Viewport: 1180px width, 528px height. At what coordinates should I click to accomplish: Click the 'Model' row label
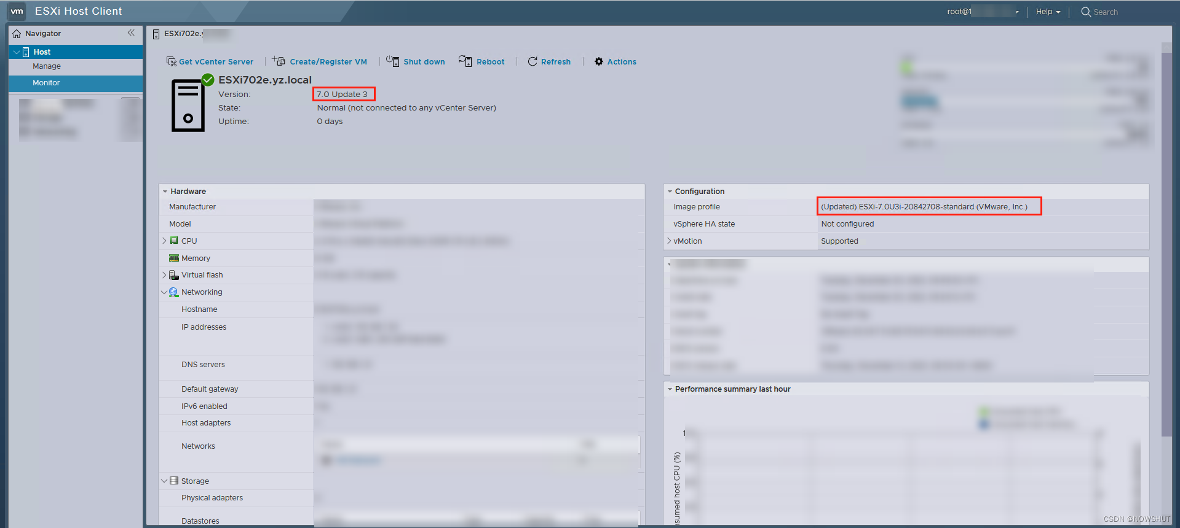(x=180, y=224)
